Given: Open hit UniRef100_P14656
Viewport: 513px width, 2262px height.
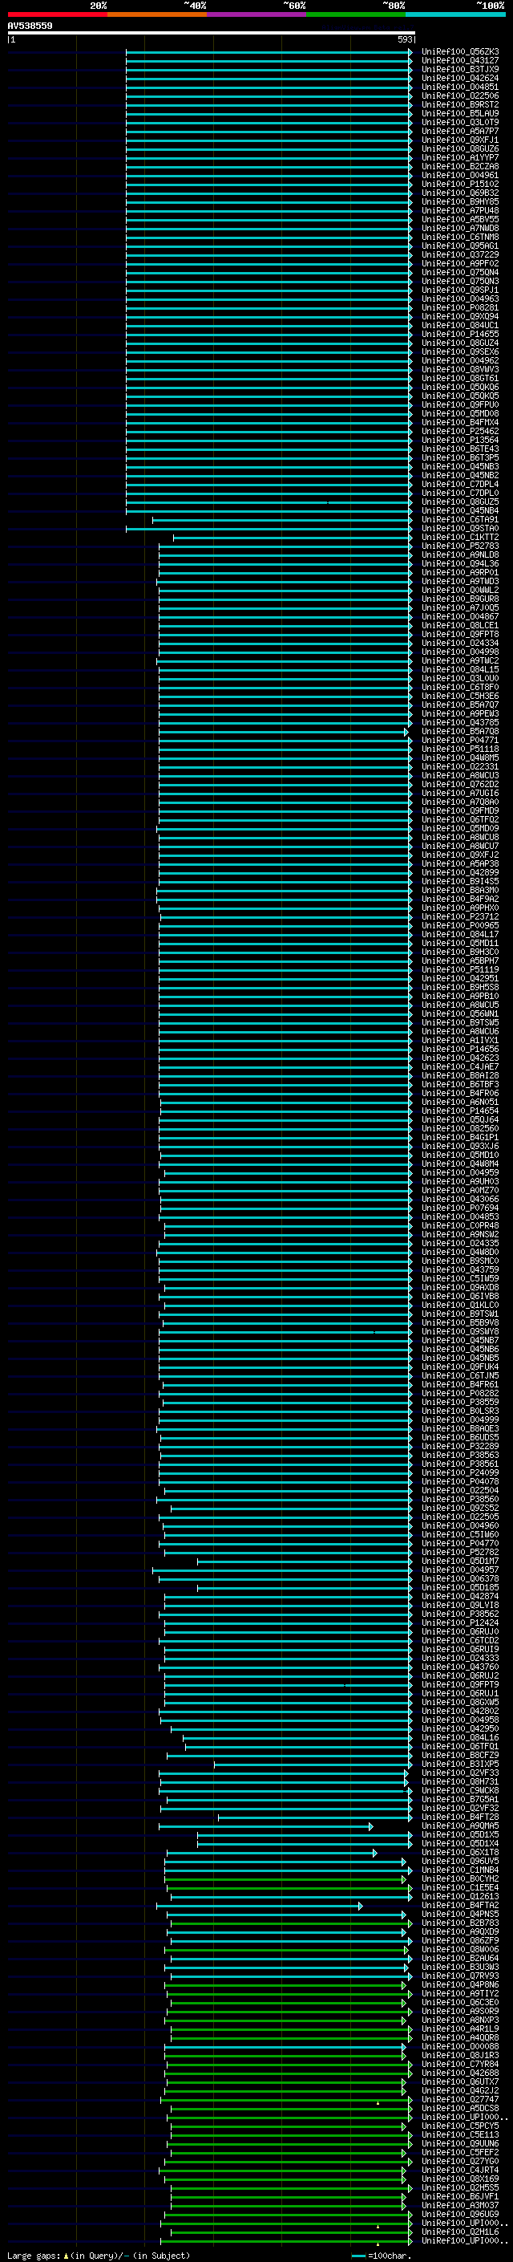Looking at the screenshot, I should point(460,1050).
